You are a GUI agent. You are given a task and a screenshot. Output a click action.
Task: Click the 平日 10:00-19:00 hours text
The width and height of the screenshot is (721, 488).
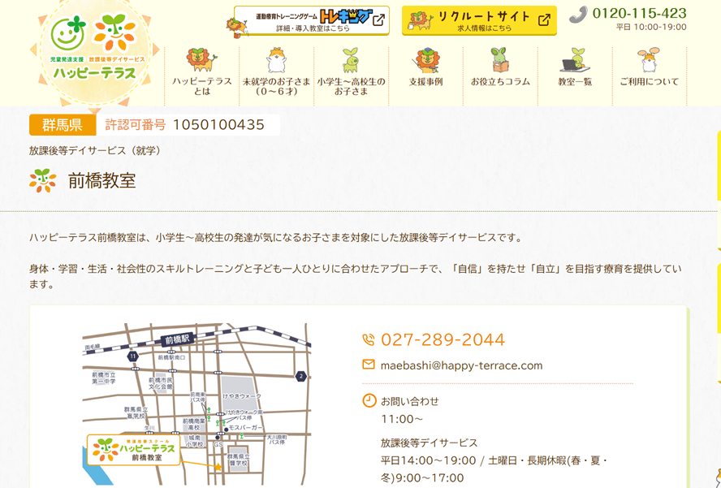click(x=651, y=27)
